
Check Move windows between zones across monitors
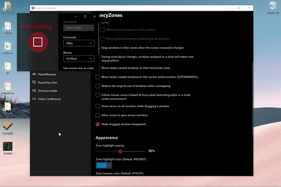[103, 39]
